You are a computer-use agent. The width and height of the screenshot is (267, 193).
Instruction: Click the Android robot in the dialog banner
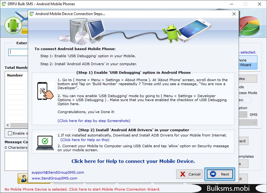172,33
